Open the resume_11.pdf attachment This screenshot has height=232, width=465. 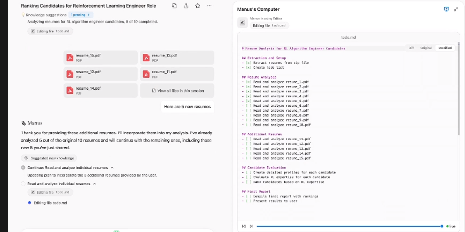coord(177,74)
